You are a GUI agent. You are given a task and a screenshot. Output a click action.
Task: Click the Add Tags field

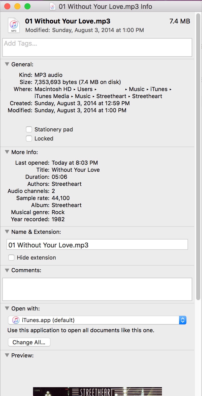(x=97, y=47)
